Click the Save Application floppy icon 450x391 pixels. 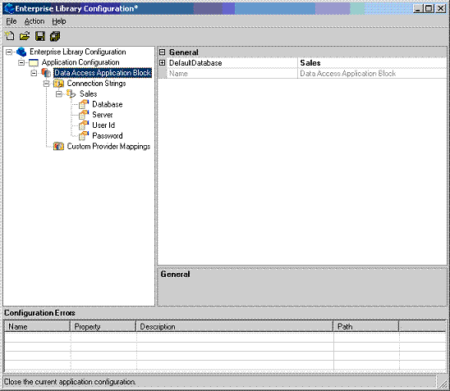(x=40, y=36)
